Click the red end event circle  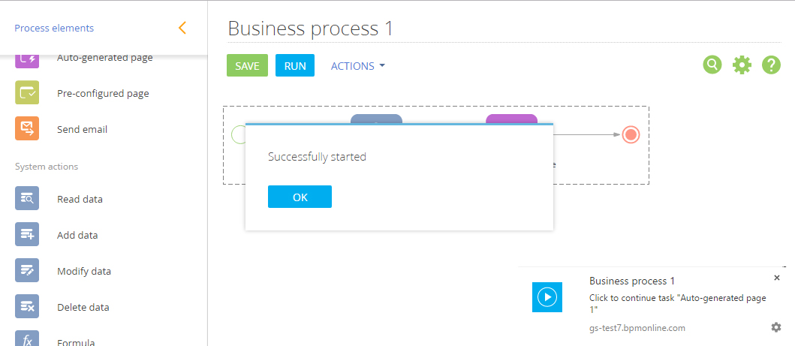pyautogui.click(x=631, y=135)
